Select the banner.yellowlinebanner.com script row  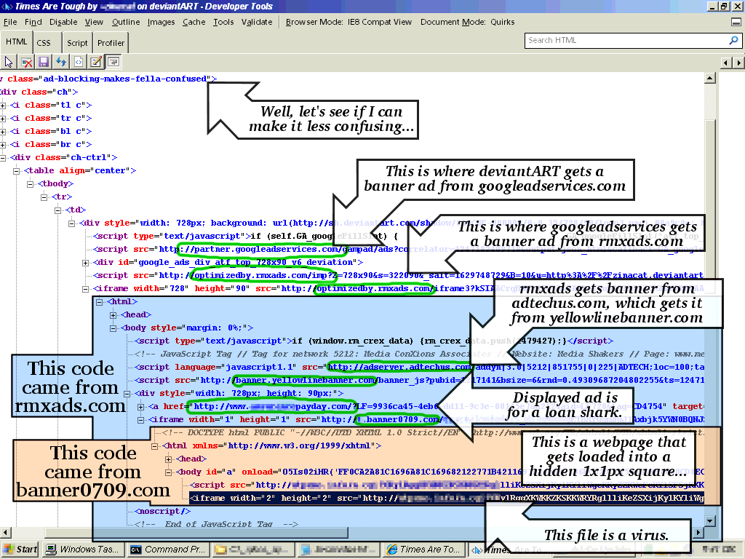click(419, 380)
